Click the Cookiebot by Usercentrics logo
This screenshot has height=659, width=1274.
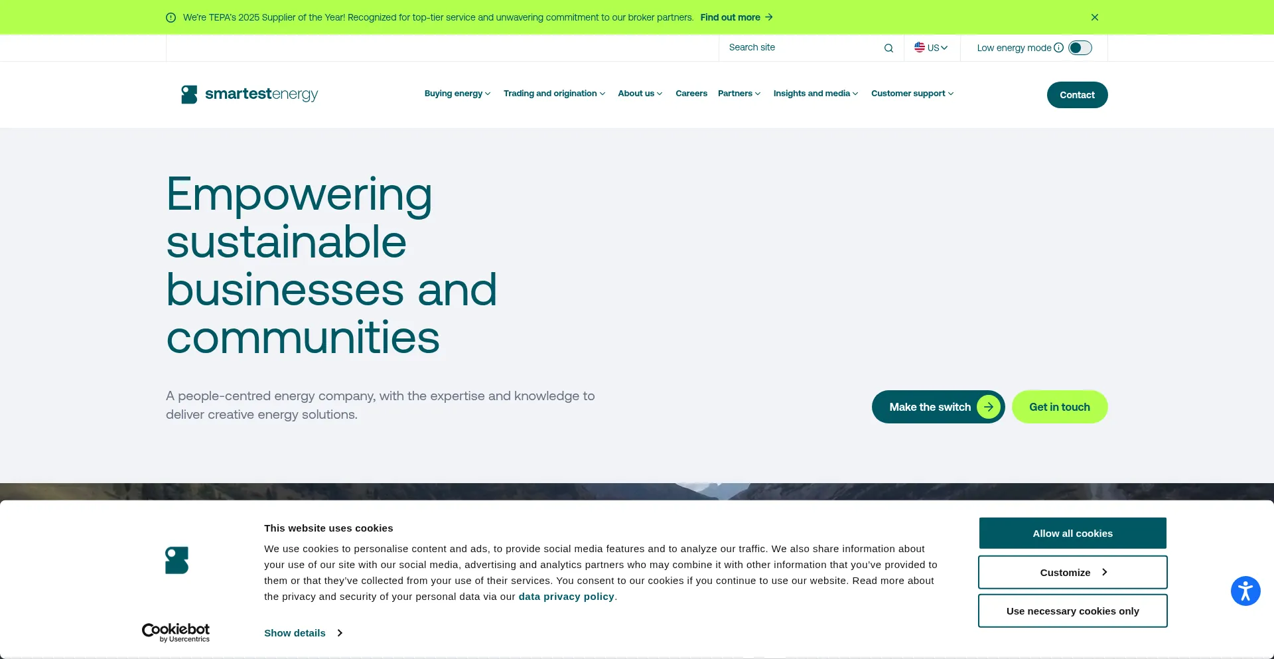(x=176, y=632)
